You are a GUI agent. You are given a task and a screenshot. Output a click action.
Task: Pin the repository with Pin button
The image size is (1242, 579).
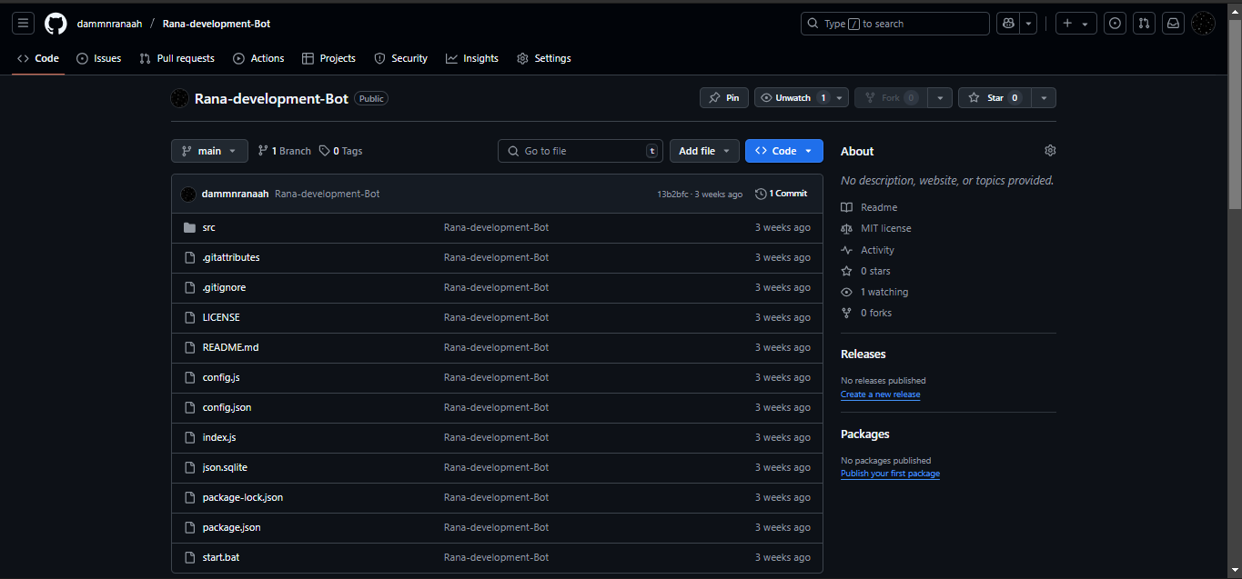point(723,97)
